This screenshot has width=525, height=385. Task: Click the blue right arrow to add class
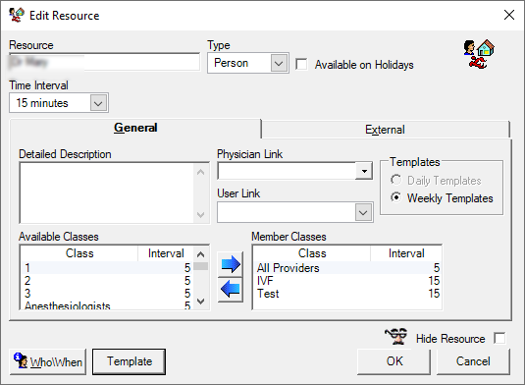click(231, 264)
